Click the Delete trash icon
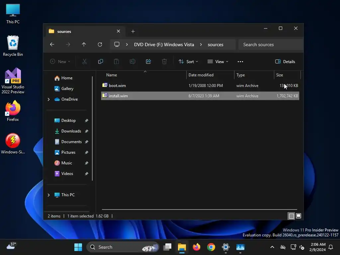The image size is (340, 255). coord(164,61)
